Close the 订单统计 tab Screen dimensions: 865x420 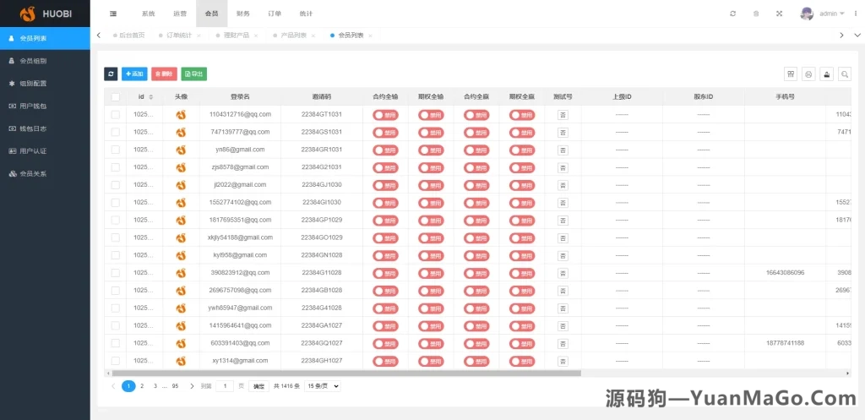point(199,35)
